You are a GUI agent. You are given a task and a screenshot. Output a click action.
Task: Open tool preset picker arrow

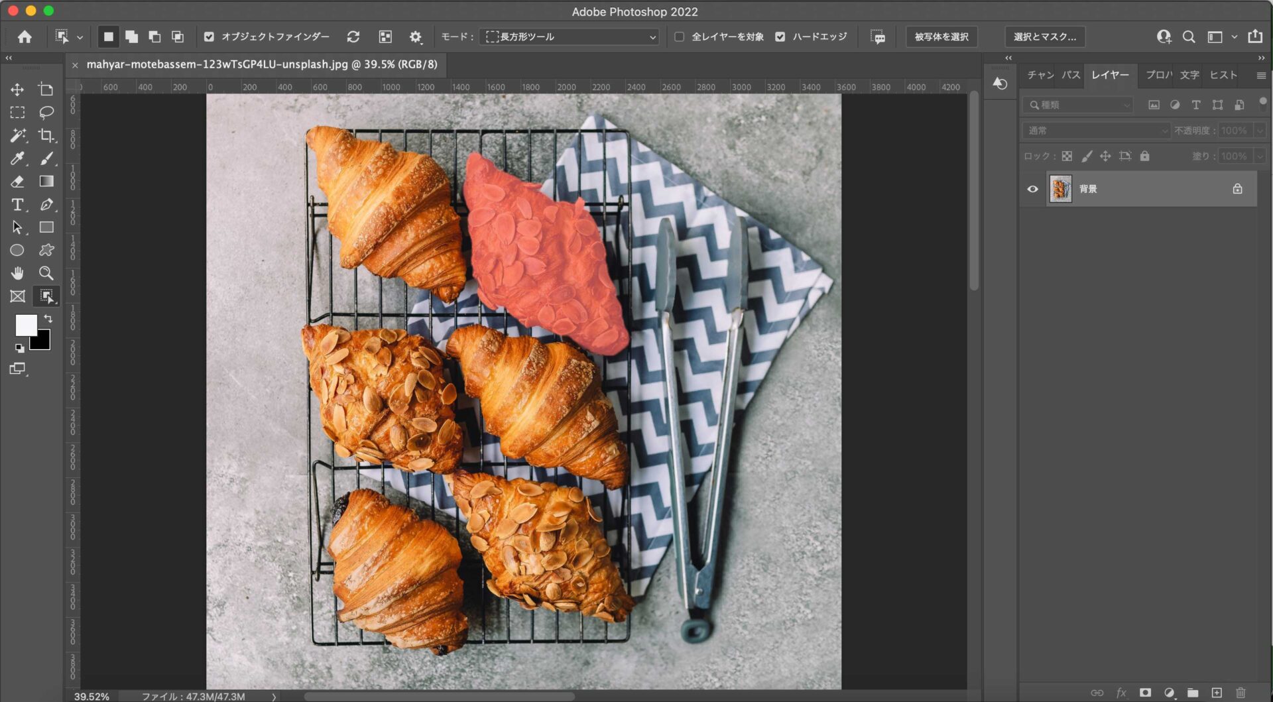[80, 38]
